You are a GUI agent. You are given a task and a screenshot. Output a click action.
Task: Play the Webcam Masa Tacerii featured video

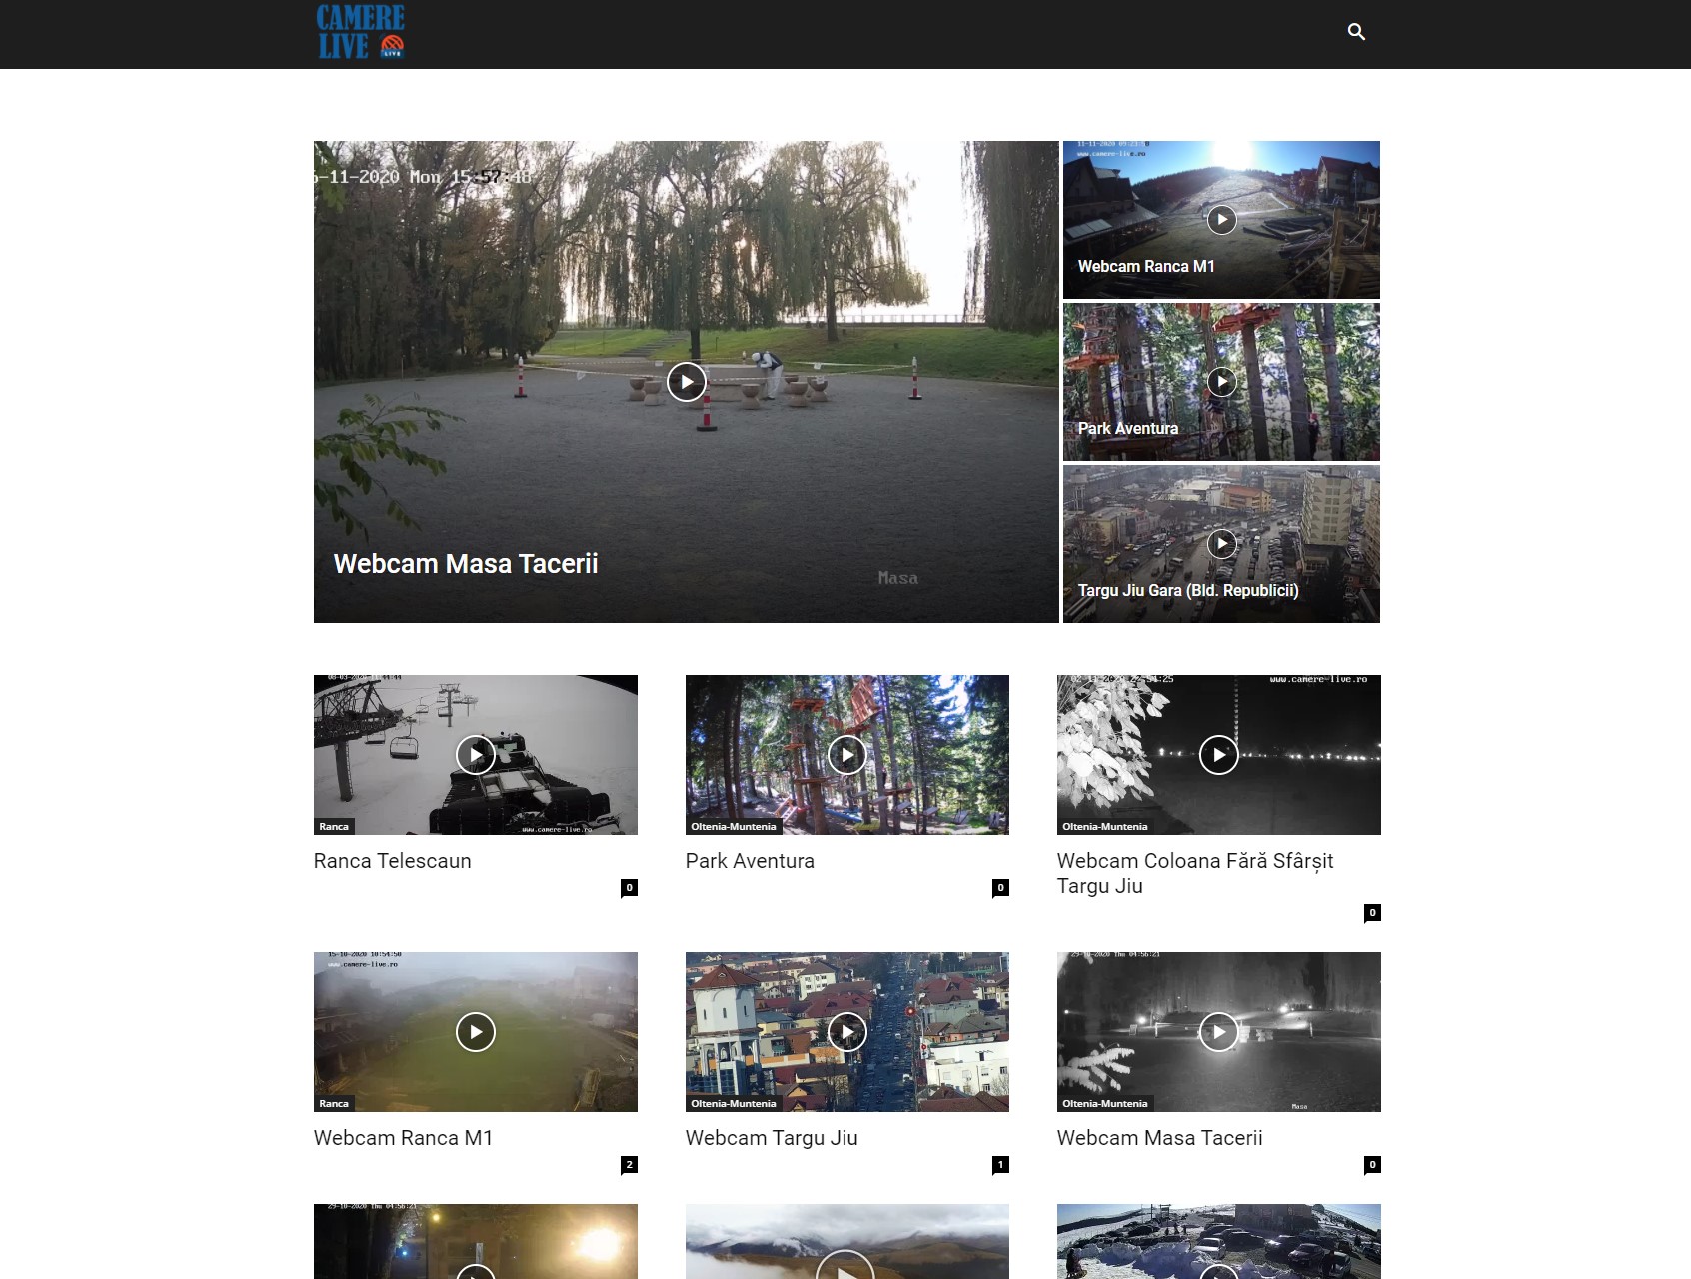pyautogui.click(x=686, y=382)
